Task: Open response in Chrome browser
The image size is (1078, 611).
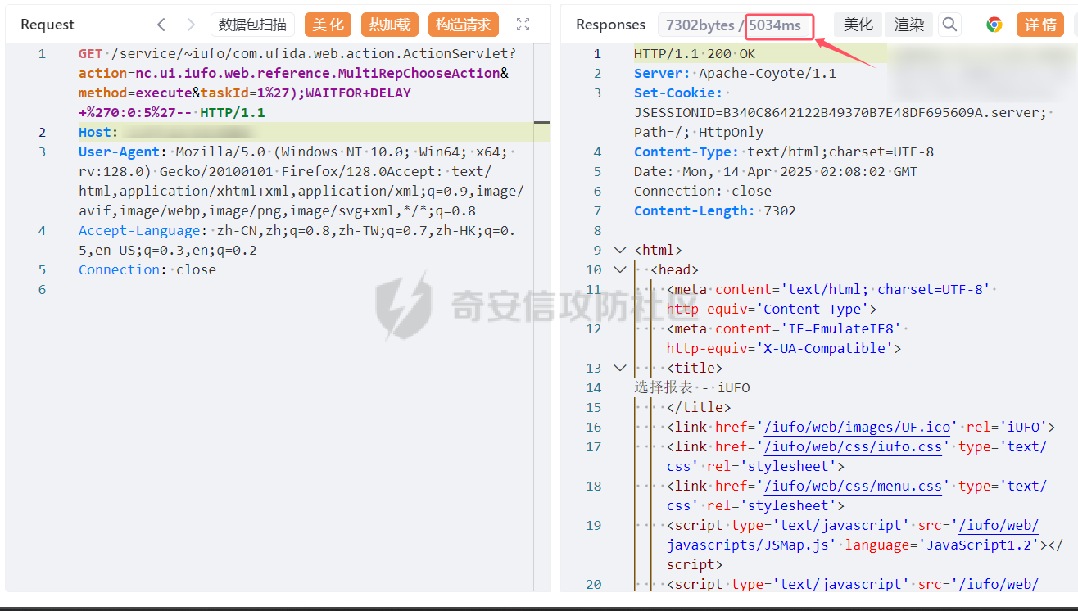Action: coord(994,25)
